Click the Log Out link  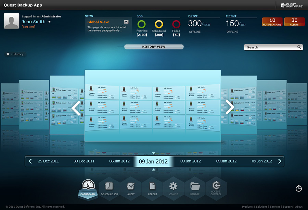click(28, 26)
